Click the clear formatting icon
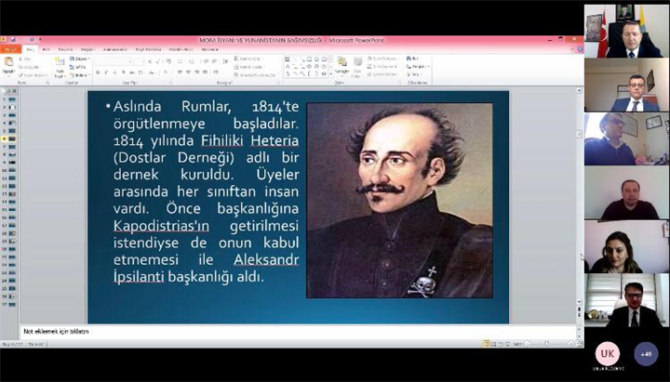 click(168, 61)
